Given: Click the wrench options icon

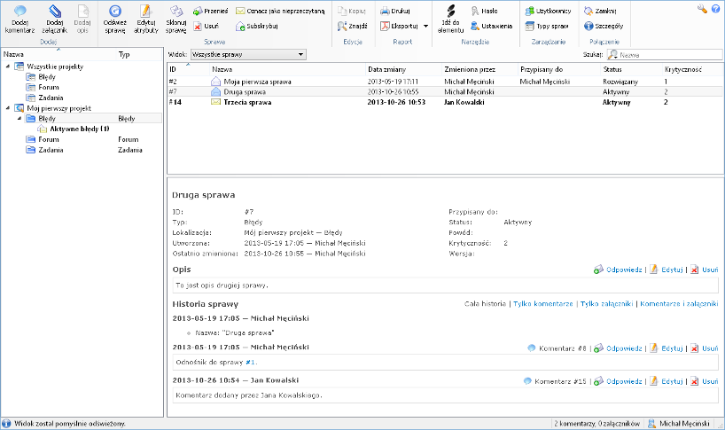Looking at the screenshot, I should tap(702, 9).
